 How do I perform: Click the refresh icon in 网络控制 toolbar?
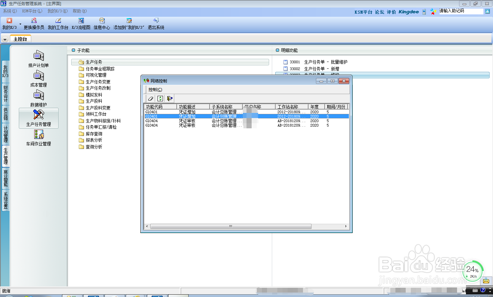pos(160,99)
